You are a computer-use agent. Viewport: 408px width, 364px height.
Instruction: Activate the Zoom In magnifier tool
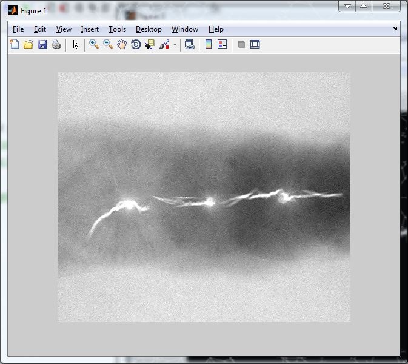pos(94,44)
